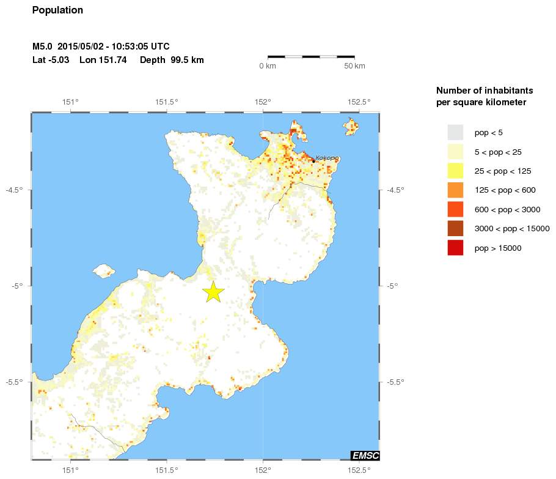Click the '-5°' latitude label left of the map
The width and height of the screenshot is (556, 479).
pyautogui.click(x=16, y=286)
